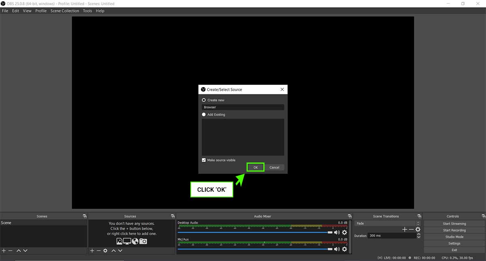Move source down with the Sources down arrow

120,251
